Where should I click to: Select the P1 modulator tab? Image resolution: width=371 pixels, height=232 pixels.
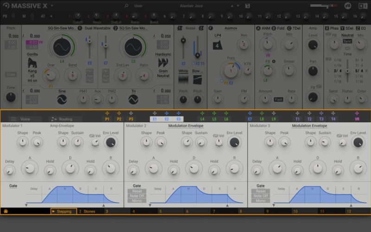(x=107, y=119)
